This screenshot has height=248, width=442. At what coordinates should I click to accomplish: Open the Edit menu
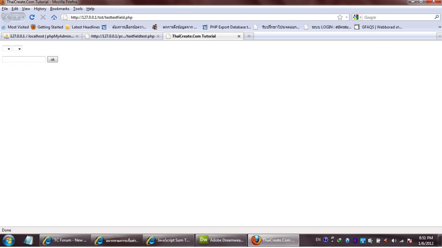[x=15, y=9]
